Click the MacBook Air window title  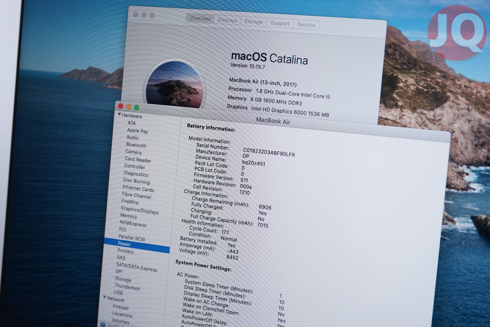click(x=273, y=121)
